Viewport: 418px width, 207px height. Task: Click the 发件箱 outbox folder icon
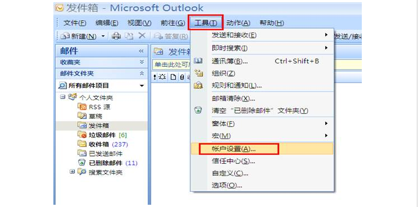pos(82,125)
